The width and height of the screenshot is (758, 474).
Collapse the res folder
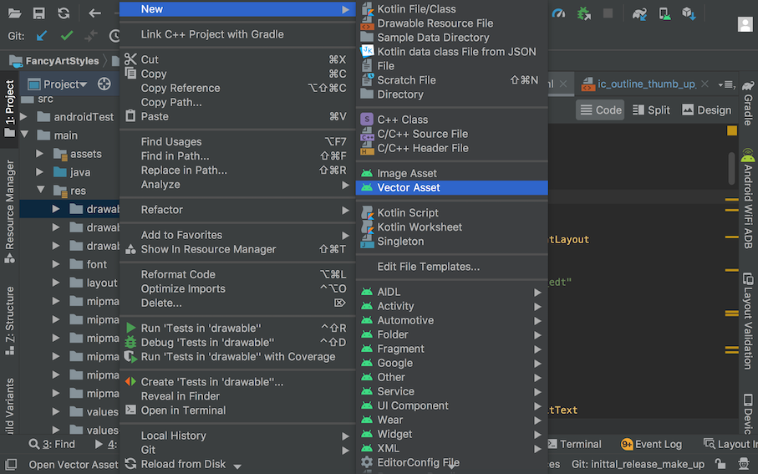click(x=41, y=190)
